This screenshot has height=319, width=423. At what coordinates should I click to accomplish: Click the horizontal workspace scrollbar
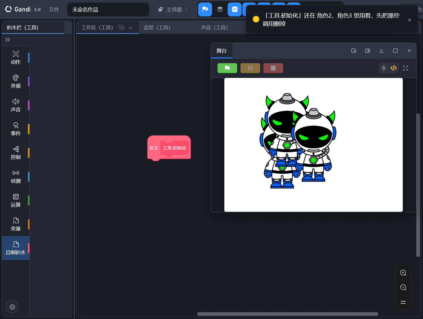tap(288, 314)
